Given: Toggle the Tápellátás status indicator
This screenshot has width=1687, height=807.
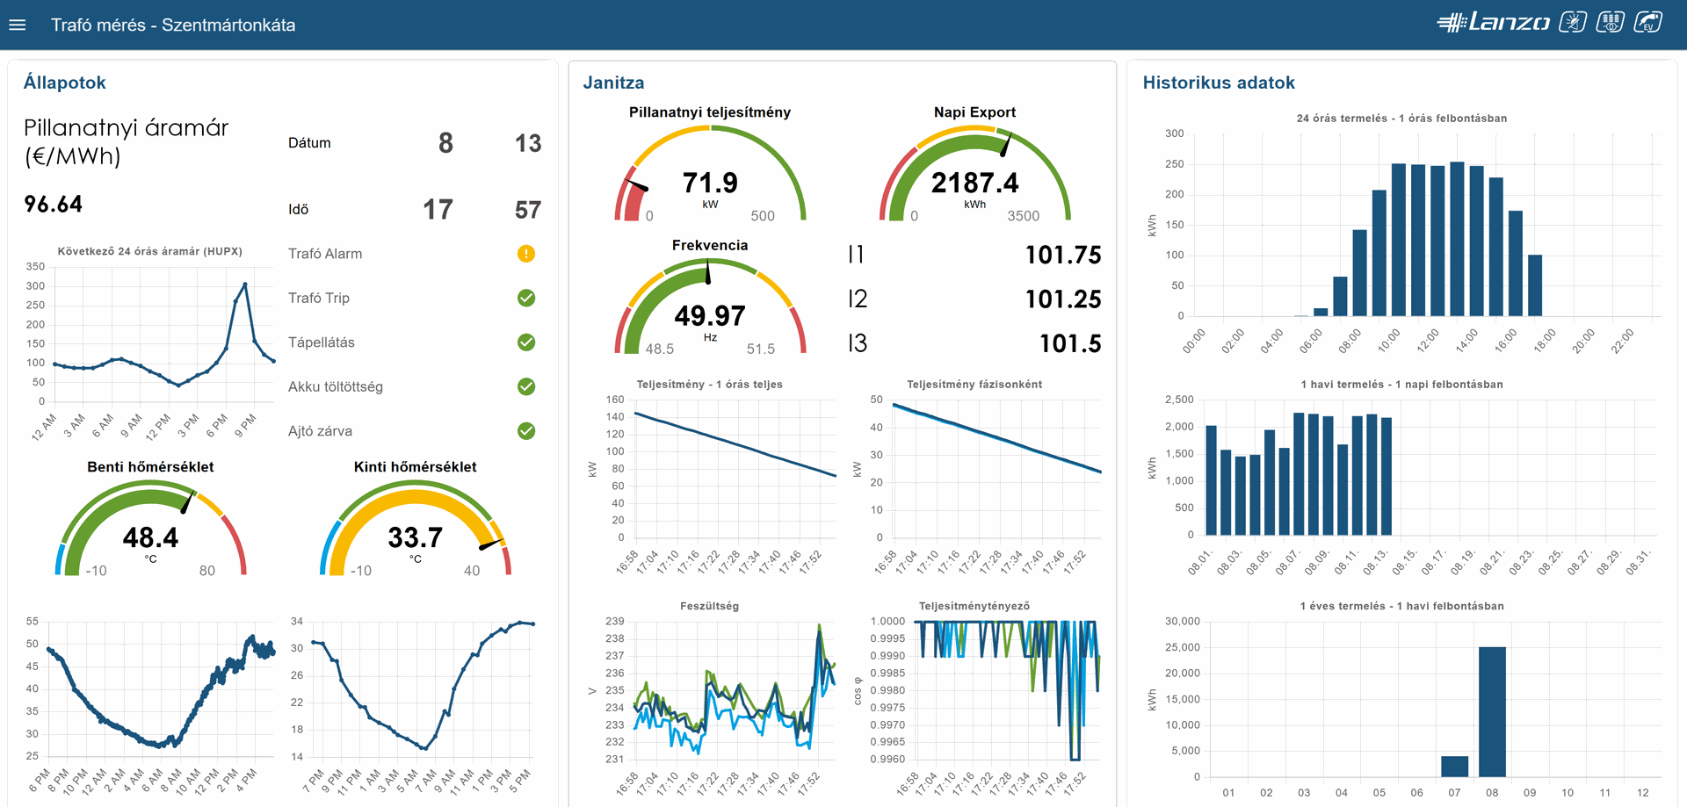Looking at the screenshot, I should coord(525,342).
